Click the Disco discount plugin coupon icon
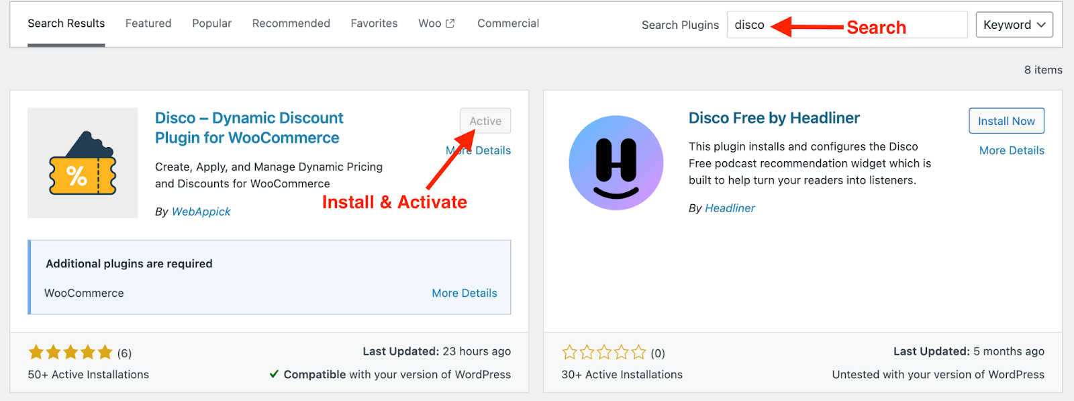 (83, 163)
